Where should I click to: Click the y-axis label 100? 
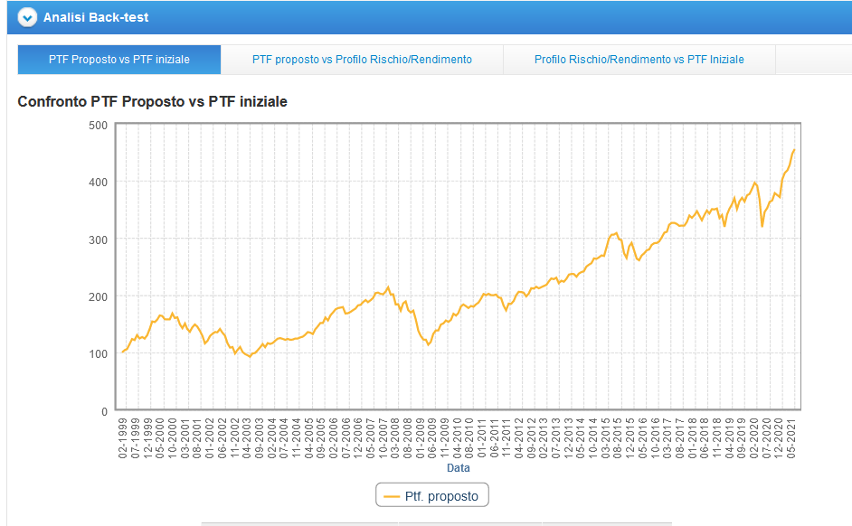(x=99, y=354)
